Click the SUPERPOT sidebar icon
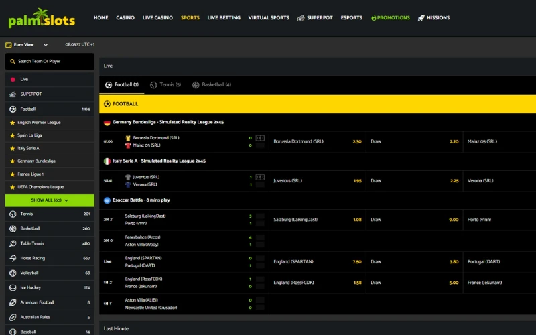 pyautogui.click(x=13, y=94)
